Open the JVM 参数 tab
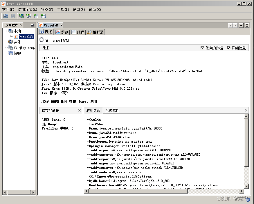Screen dimensions: 254x204 (x=93, y=111)
